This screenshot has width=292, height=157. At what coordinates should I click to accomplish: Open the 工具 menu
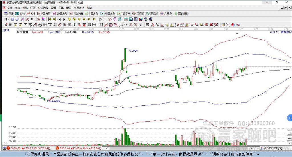coord(61,8)
